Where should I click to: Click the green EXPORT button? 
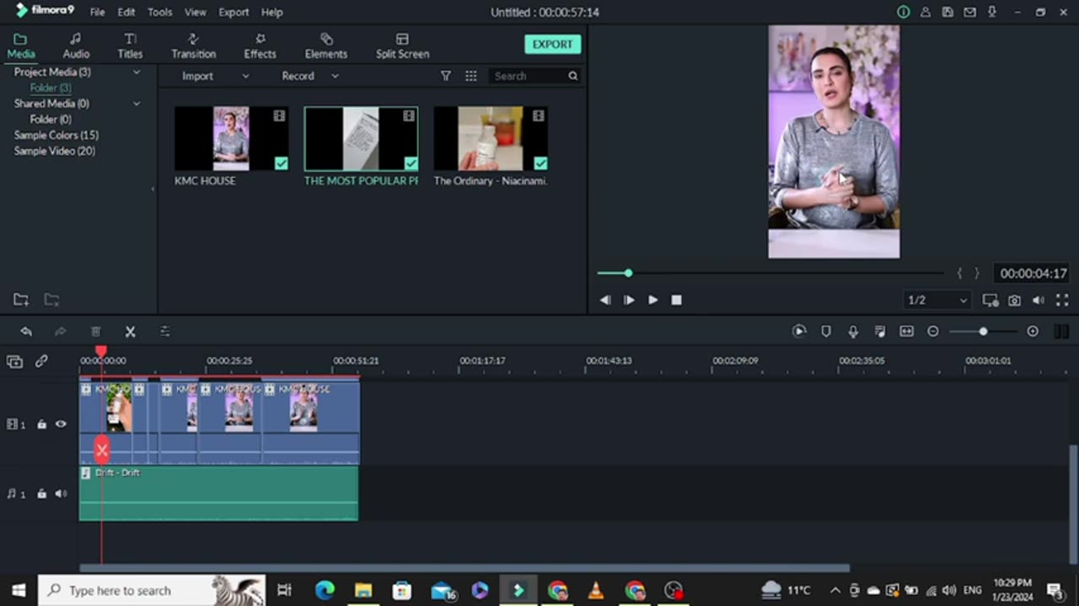(x=552, y=45)
